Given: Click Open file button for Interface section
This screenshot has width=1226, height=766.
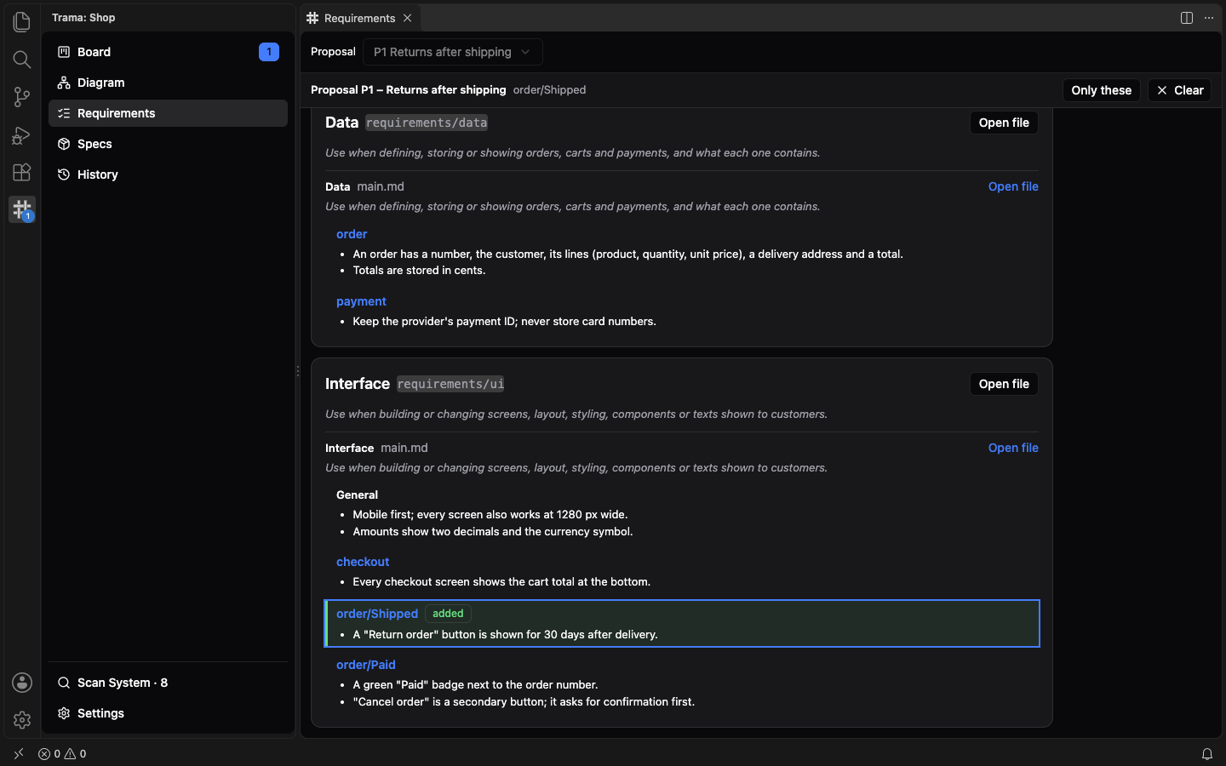Looking at the screenshot, I should pyautogui.click(x=1004, y=384).
